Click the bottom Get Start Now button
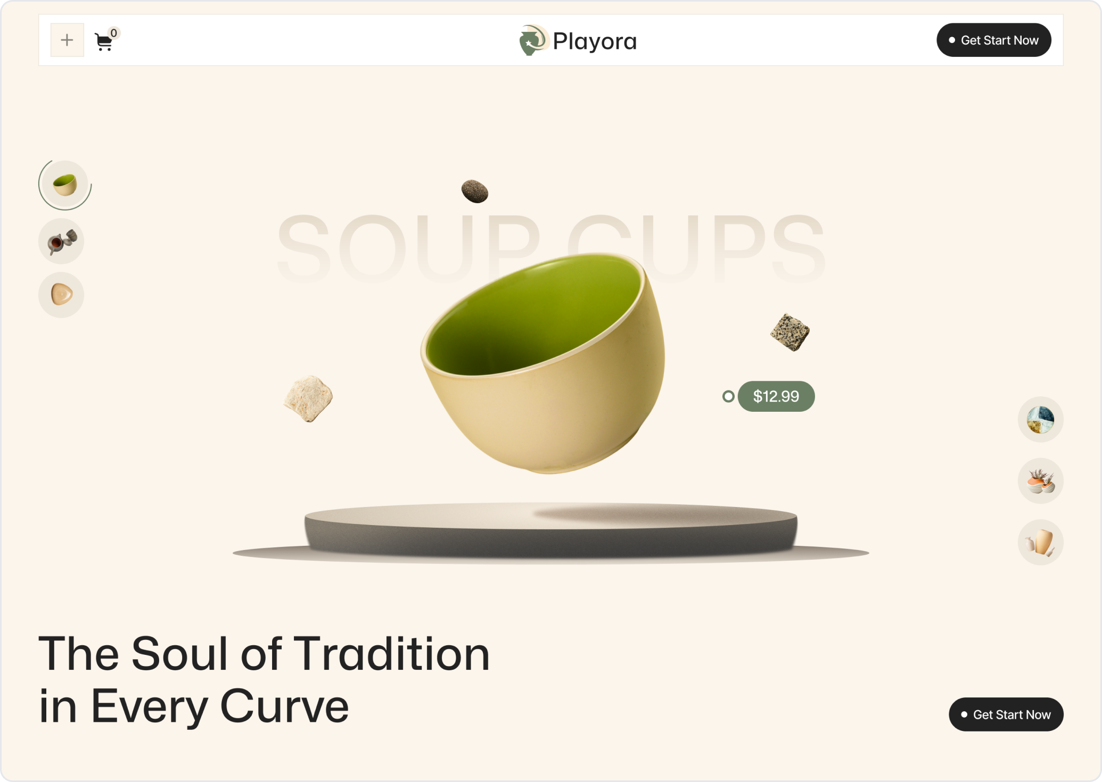Screen dimensions: 1102x782 [1006, 714]
